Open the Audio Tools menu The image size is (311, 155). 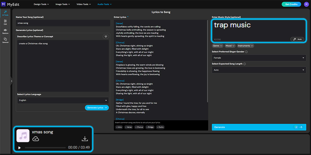104,4
